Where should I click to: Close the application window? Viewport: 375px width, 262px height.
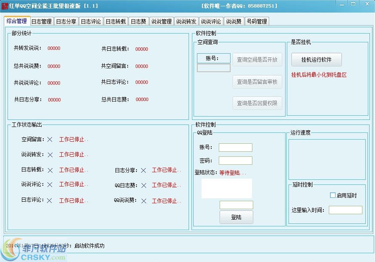[367, 4]
